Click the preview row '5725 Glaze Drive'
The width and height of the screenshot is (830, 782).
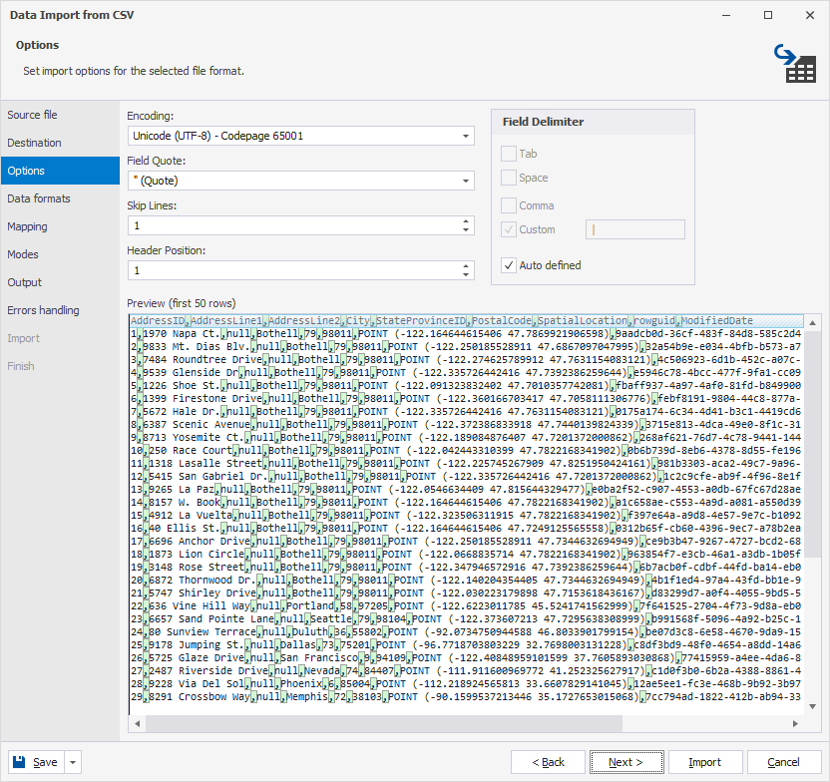coord(466,657)
